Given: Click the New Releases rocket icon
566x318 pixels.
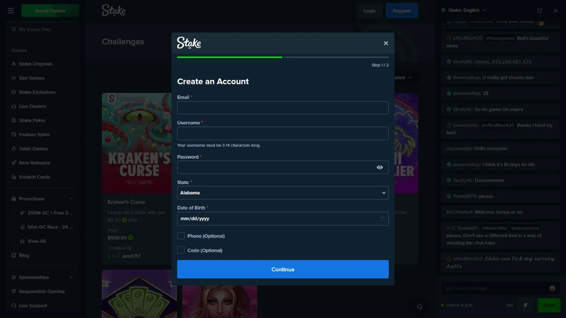Looking at the screenshot, I should [14, 163].
